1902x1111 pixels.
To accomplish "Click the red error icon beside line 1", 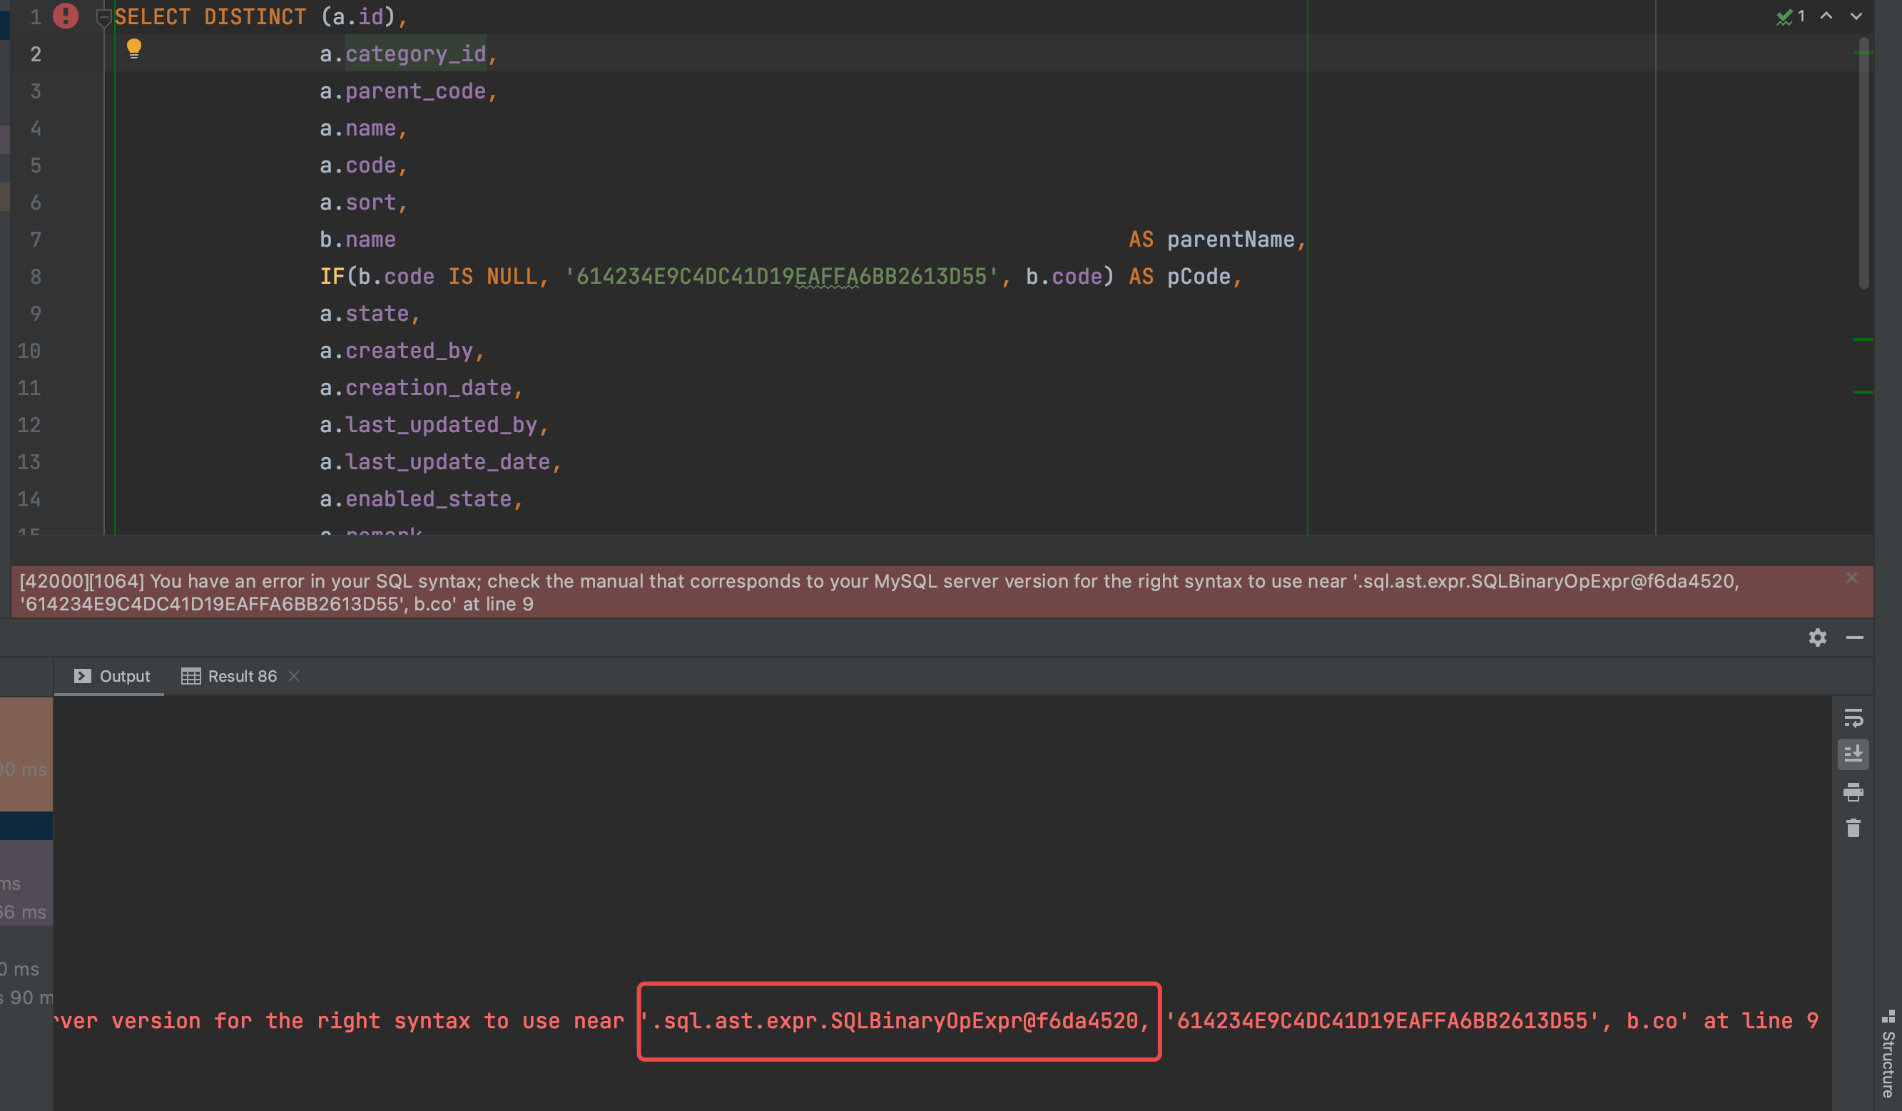I will click(66, 16).
